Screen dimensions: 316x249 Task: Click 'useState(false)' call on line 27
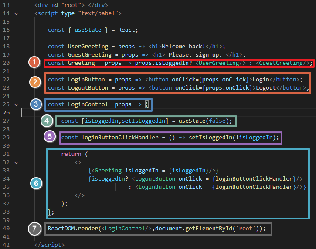204,121
